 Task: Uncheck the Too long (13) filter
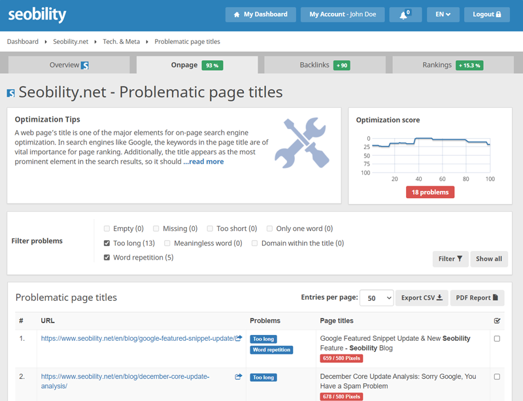[107, 243]
